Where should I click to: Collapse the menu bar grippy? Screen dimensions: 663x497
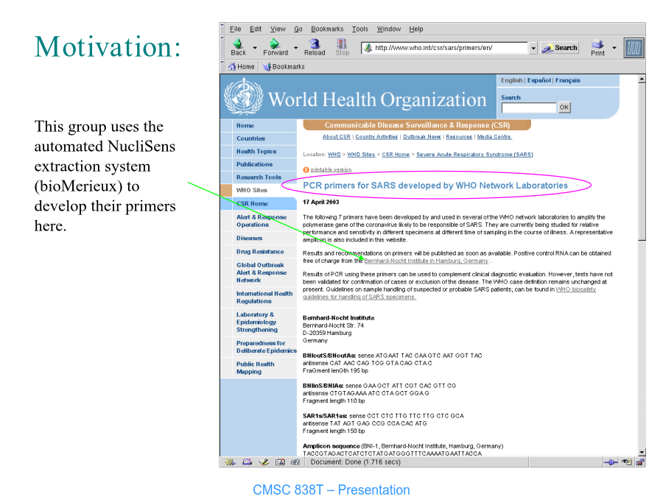pyautogui.click(x=222, y=29)
